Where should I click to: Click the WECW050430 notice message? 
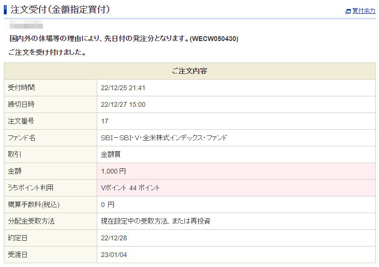pyautogui.click(x=123, y=39)
